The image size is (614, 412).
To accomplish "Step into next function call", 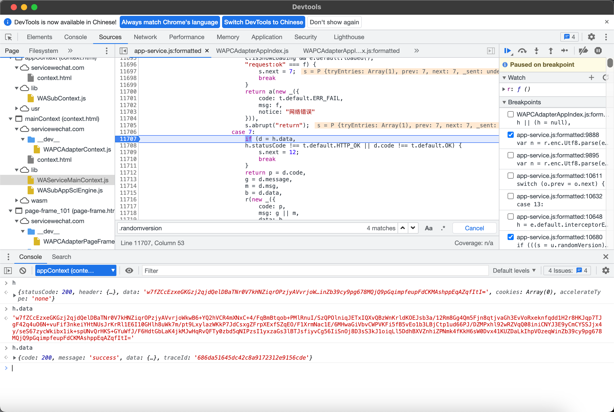I will click(x=536, y=51).
